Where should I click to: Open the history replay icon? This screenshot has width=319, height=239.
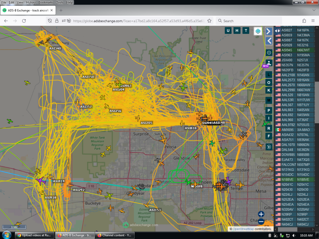pyautogui.click(x=269, y=147)
